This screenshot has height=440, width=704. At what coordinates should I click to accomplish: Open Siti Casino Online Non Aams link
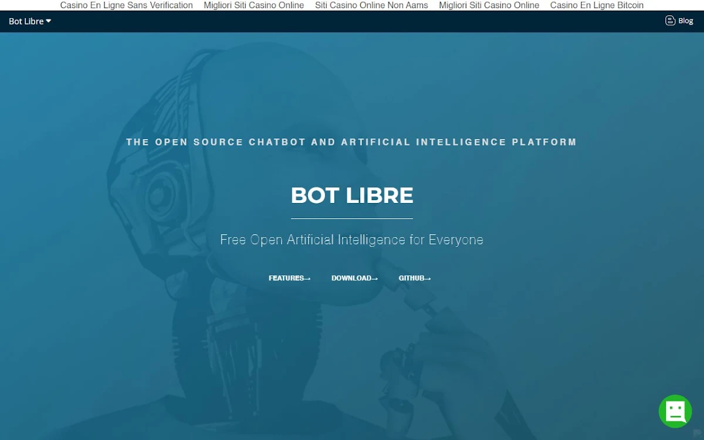371,5
